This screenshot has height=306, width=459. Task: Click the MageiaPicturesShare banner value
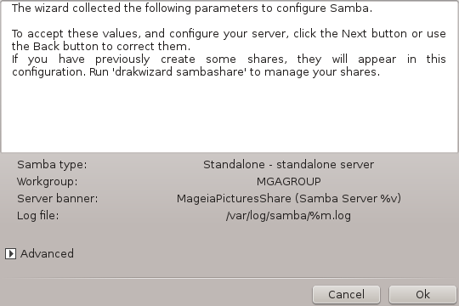click(x=289, y=199)
